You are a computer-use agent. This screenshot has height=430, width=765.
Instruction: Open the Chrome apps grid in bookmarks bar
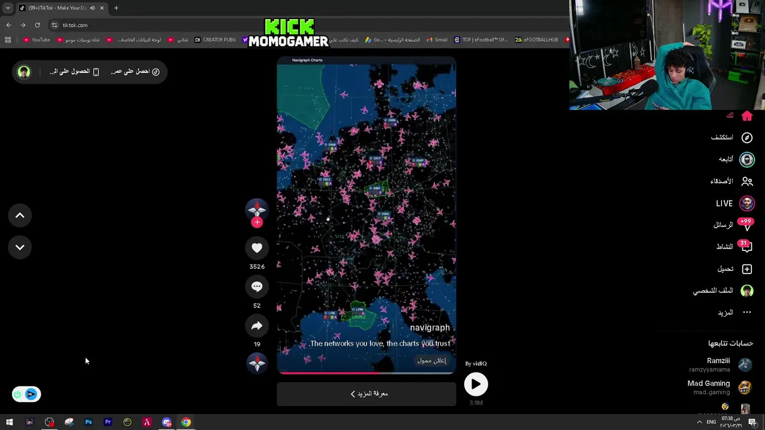tap(8, 40)
